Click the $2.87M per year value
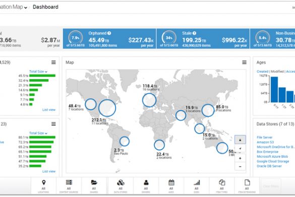Image resolution: width=295 pixels, height=197 pixels. [x=50, y=40]
